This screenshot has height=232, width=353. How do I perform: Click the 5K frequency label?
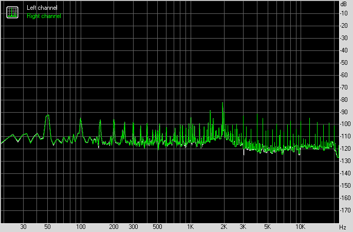click(268, 227)
